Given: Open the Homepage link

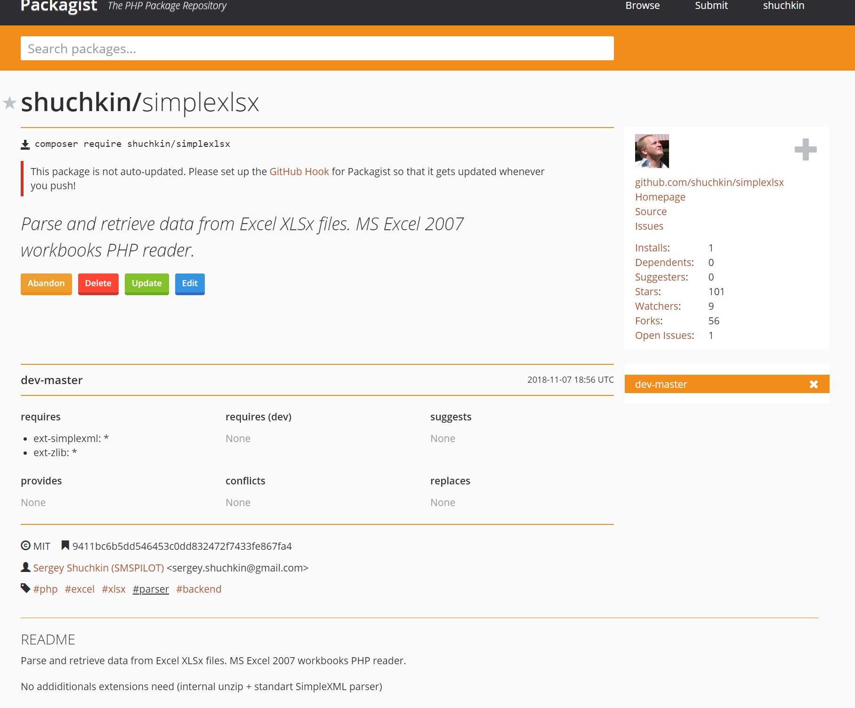Looking at the screenshot, I should click(660, 197).
